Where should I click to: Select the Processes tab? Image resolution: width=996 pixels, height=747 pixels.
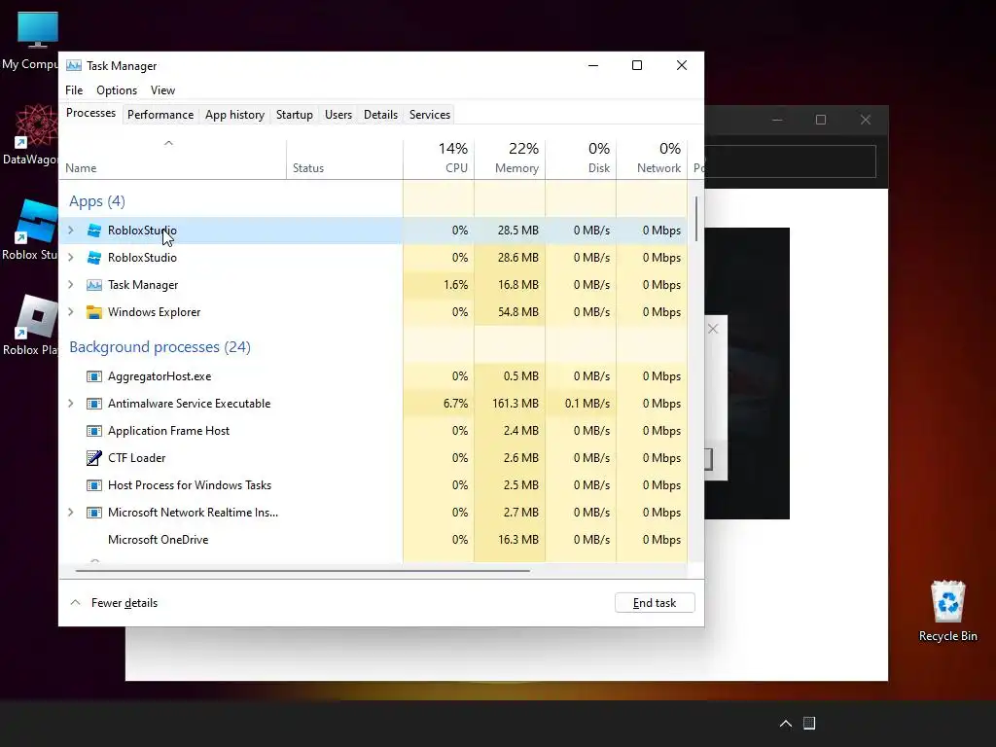click(x=90, y=113)
